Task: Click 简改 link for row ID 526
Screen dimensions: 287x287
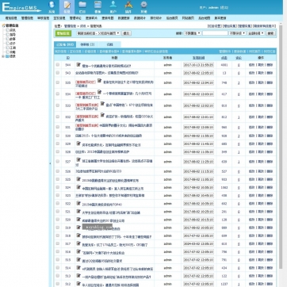Action: (x=261, y=171)
